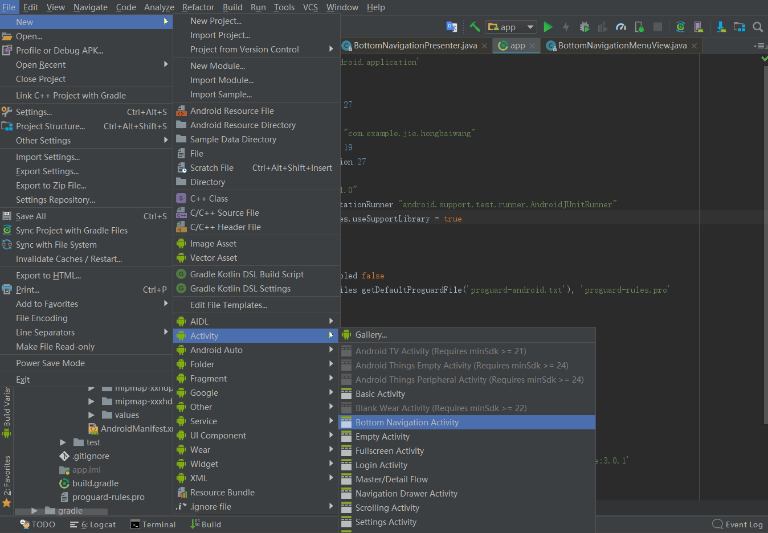Expand the test folder in project tree
The width and height of the screenshot is (768, 533).
click(x=63, y=442)
